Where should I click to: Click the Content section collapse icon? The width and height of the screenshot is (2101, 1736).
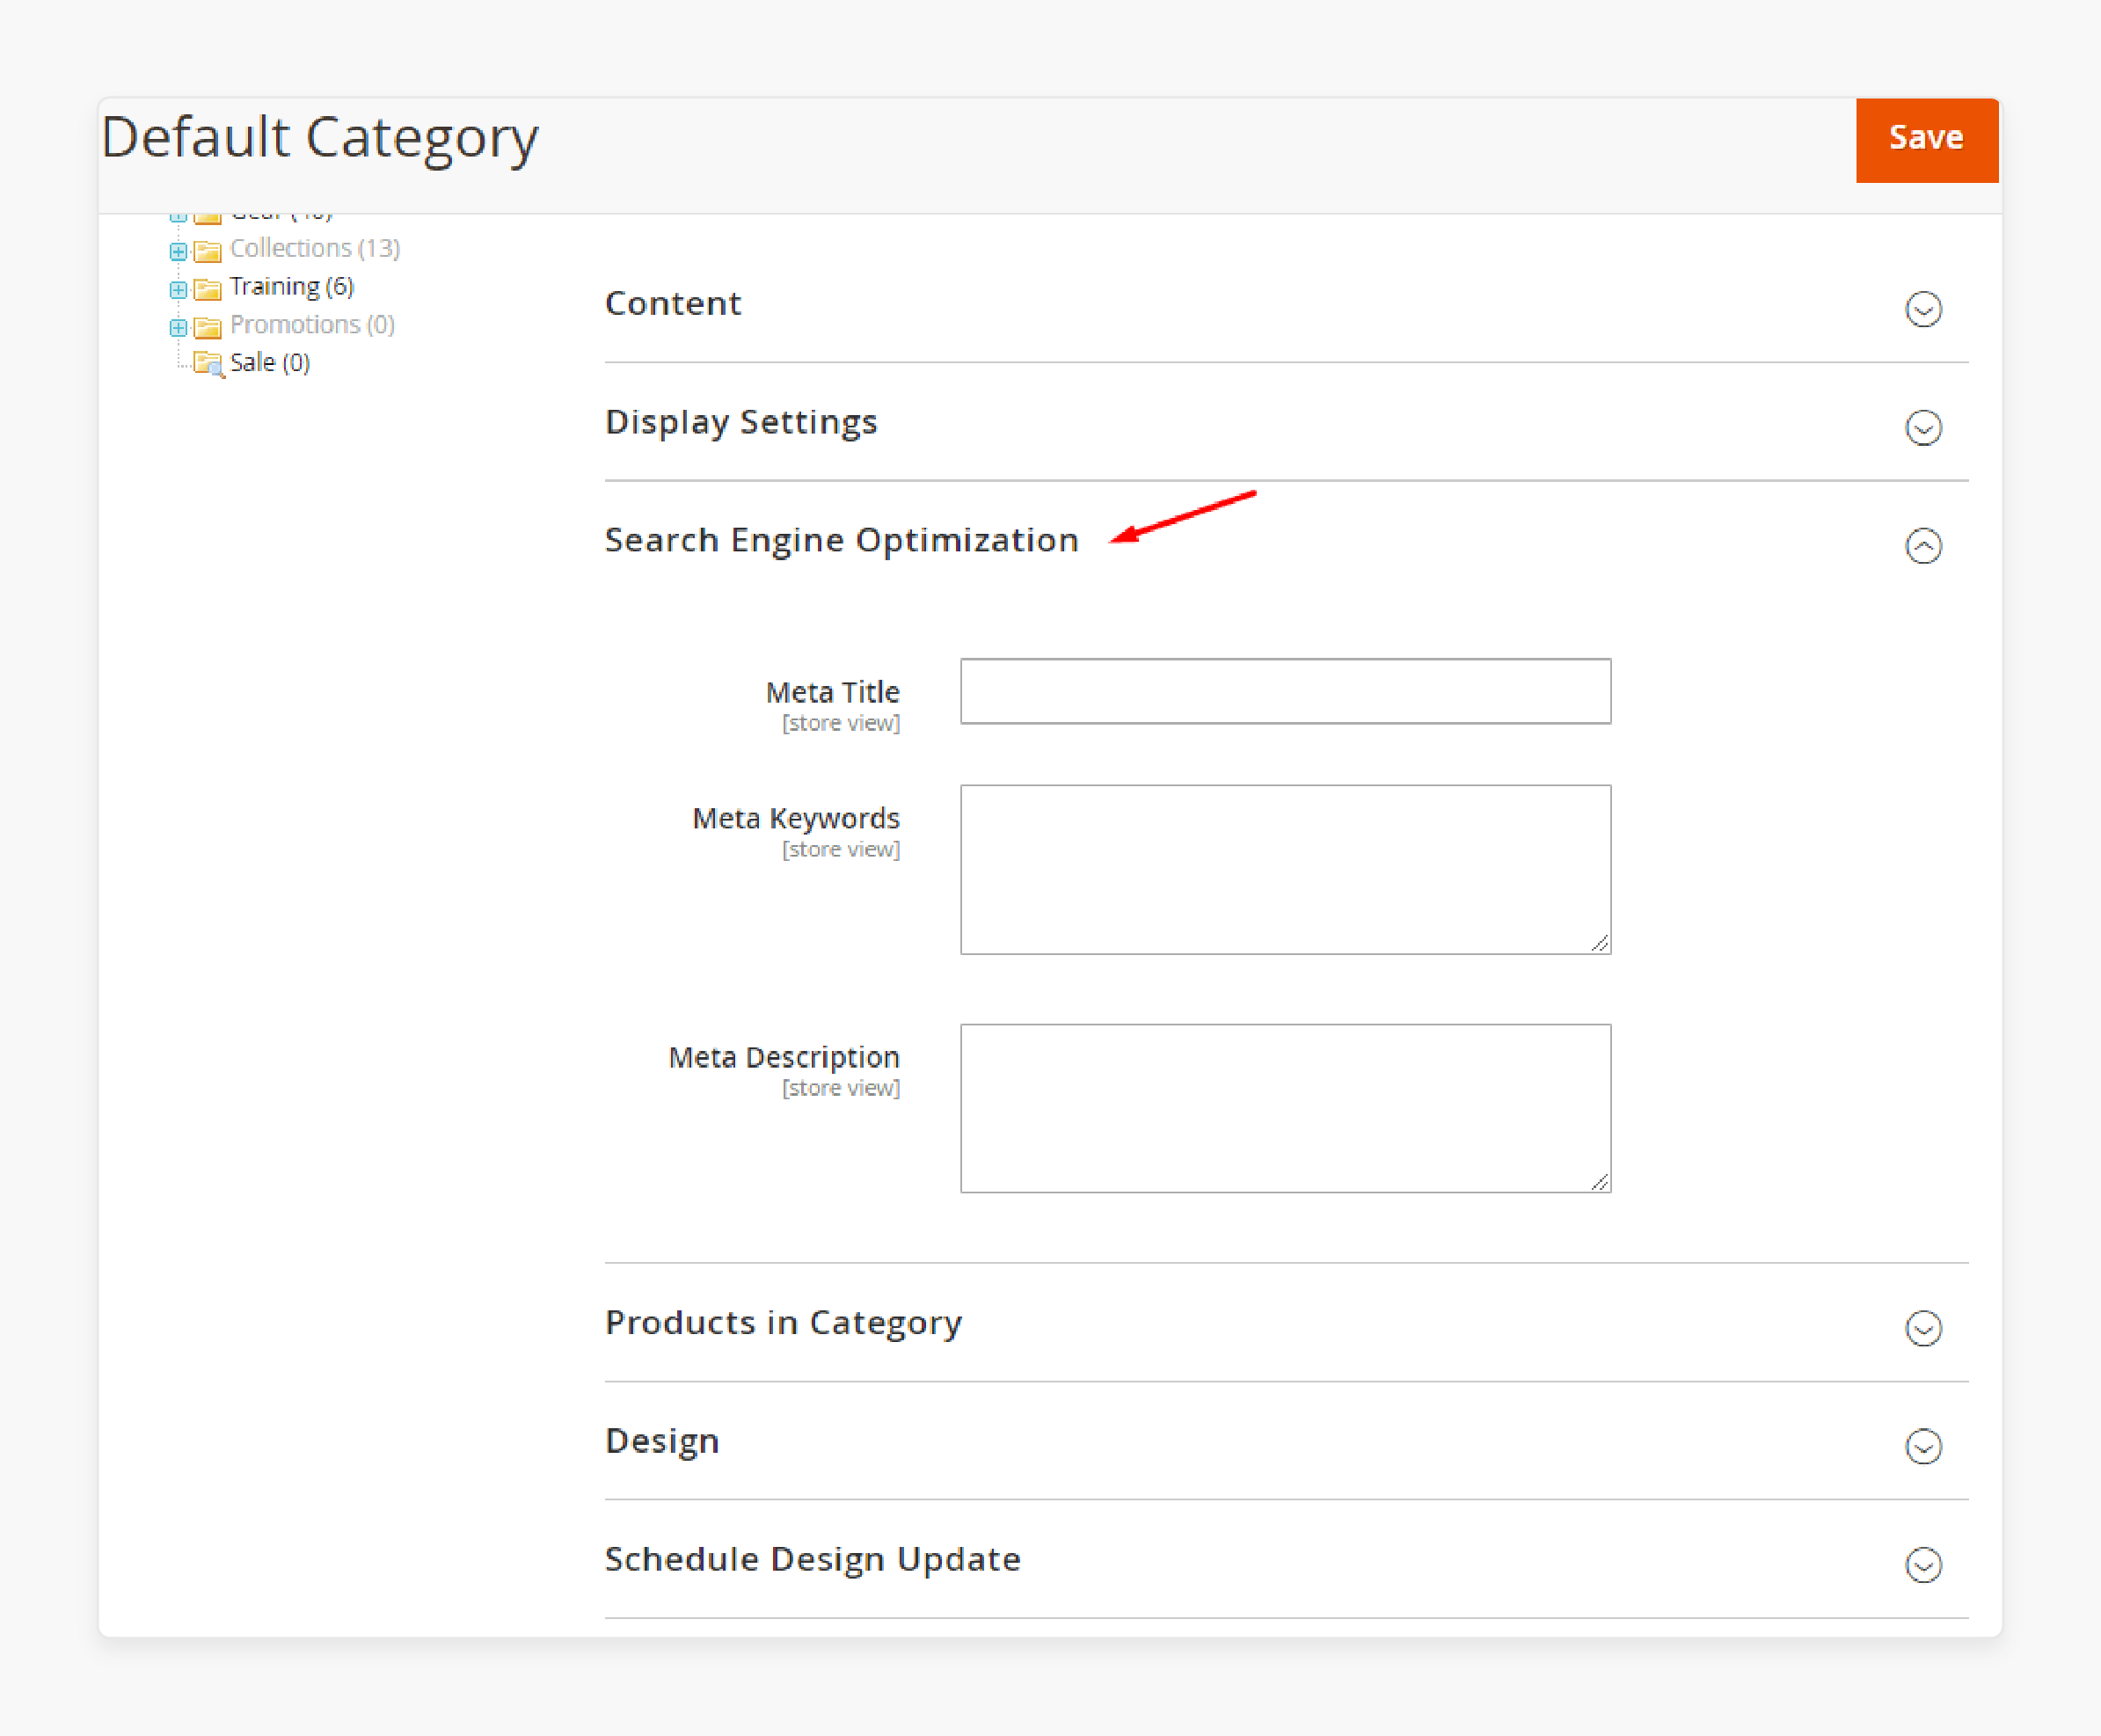[1922, 309]
